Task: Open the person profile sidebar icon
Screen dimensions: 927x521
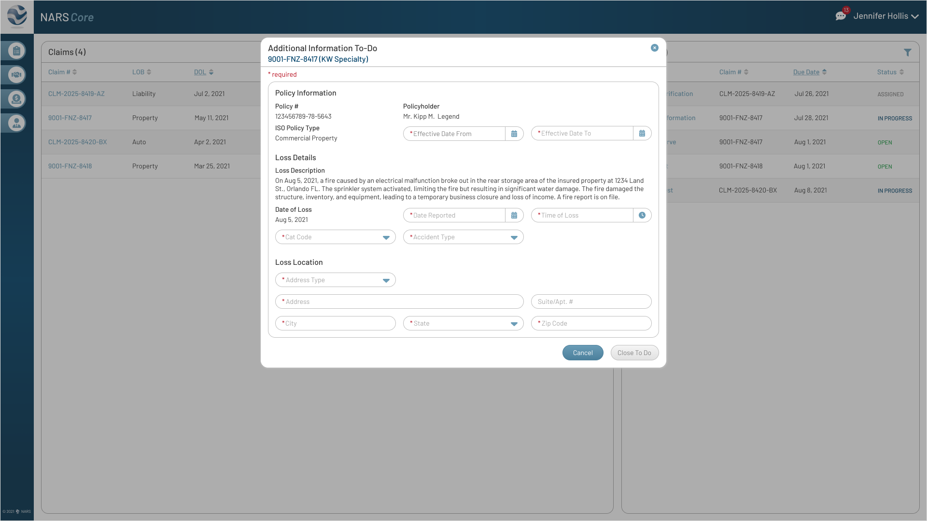Action: tap(16, 123)
